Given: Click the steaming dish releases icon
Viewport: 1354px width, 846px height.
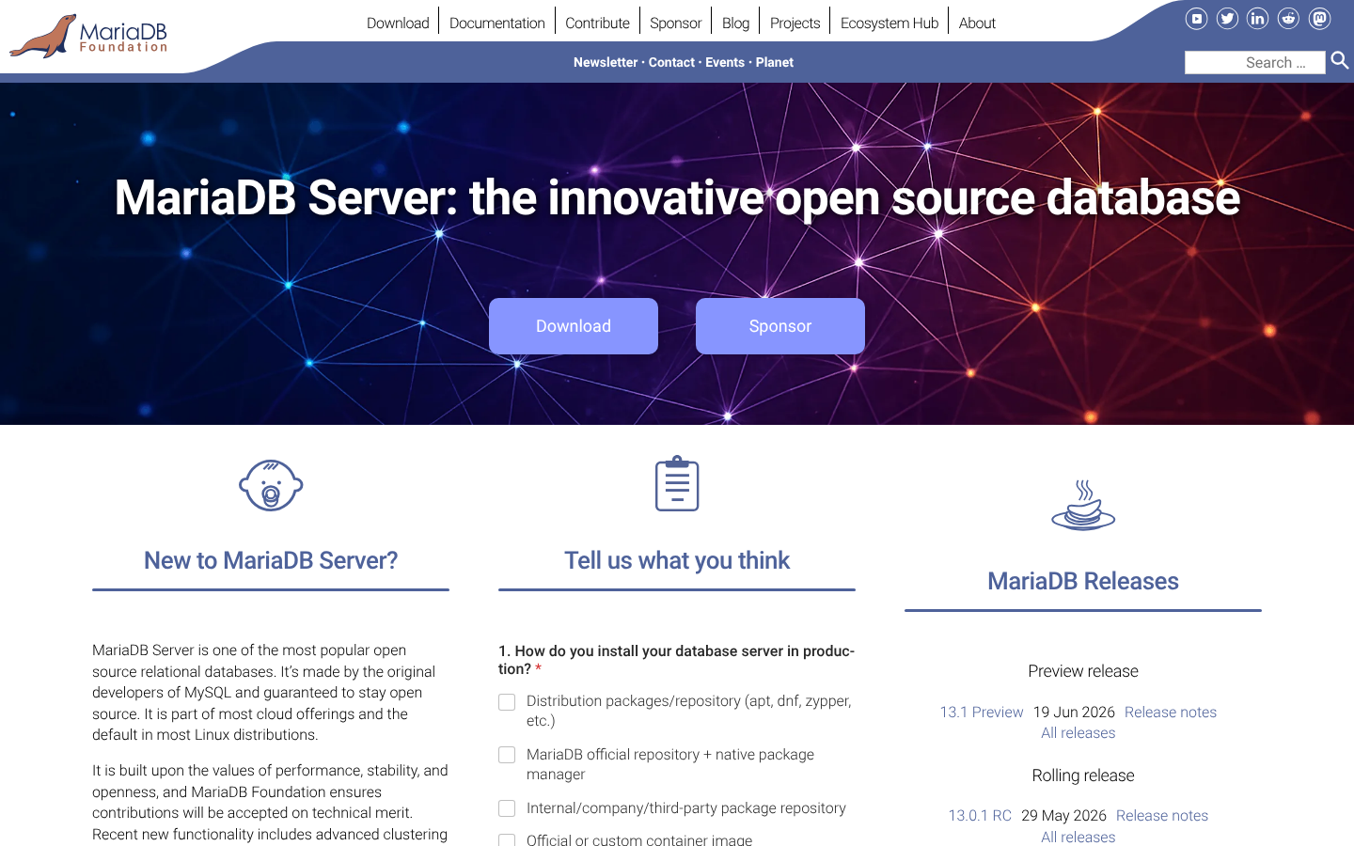Looking at the screenshot, I should [1083, 505].
